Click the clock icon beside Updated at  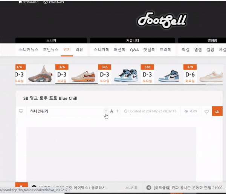(126, 111)
